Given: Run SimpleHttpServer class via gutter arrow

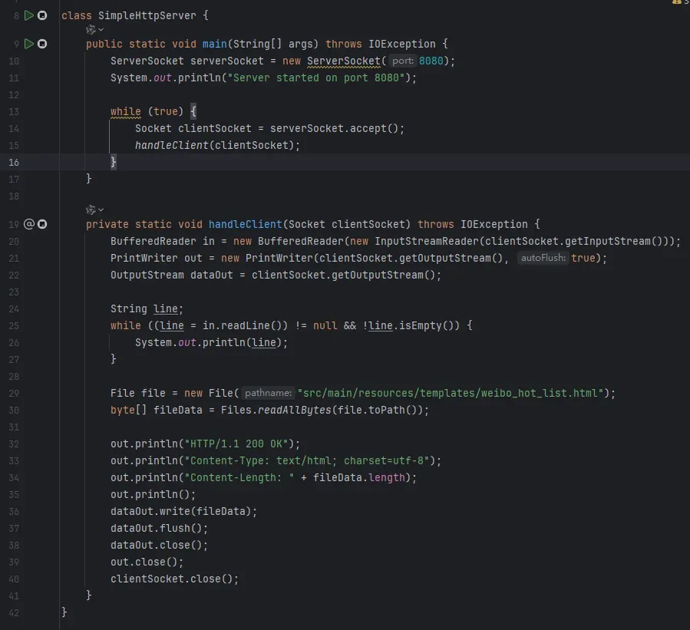Looking at the screenshot, I should click(28, 16).
